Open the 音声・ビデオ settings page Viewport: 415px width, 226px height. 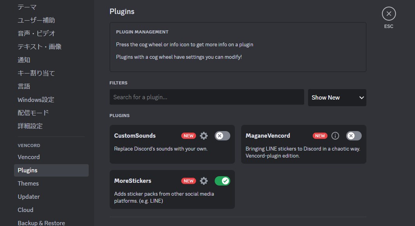click(37, 33)
